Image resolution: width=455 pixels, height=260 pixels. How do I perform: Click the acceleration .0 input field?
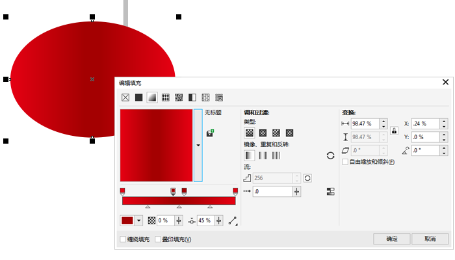click(x=272, y=192)
